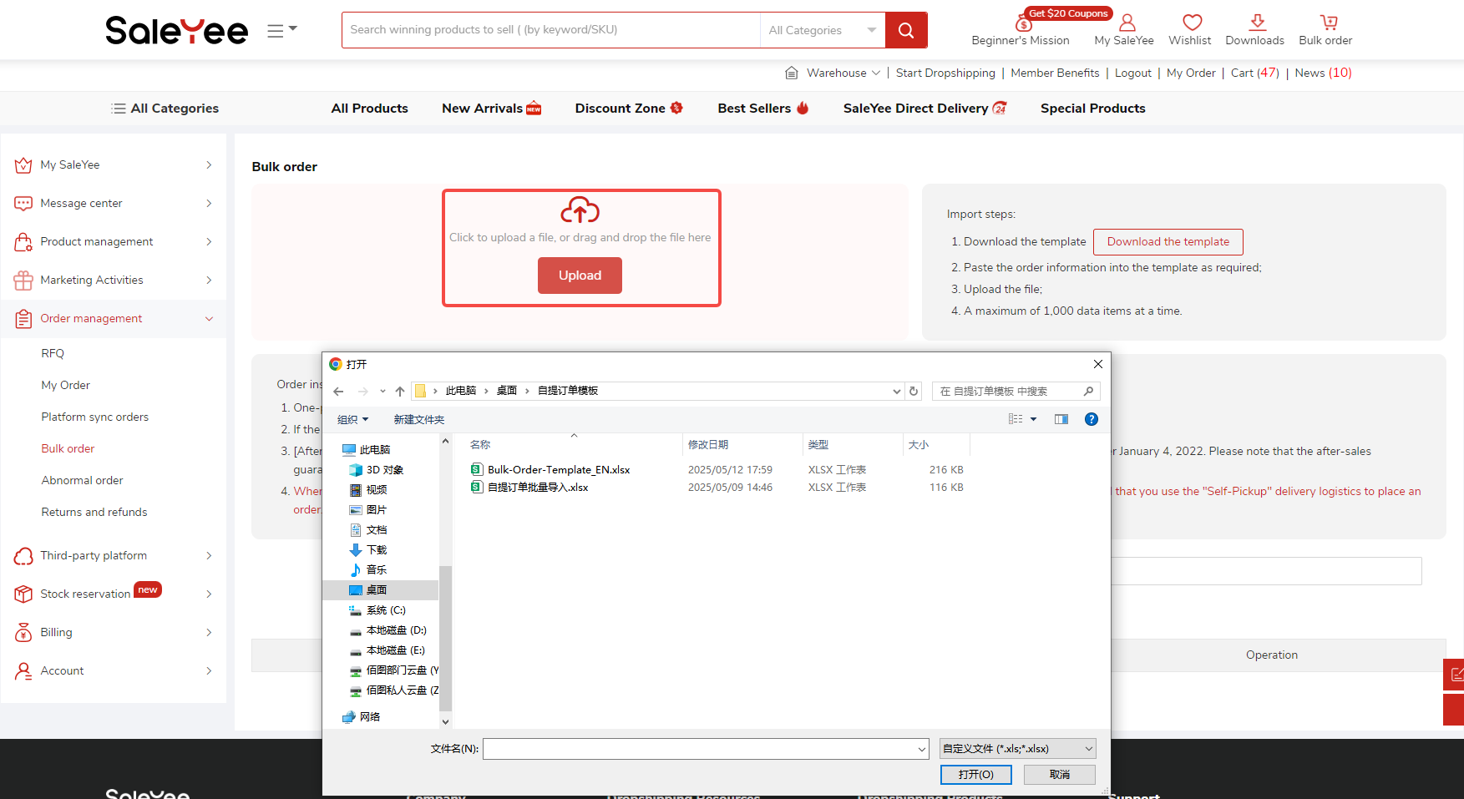Screen dimensions: 1464x799
Task: Select file 自提订单批量导入.xlsx
Action: pos(529,488)
